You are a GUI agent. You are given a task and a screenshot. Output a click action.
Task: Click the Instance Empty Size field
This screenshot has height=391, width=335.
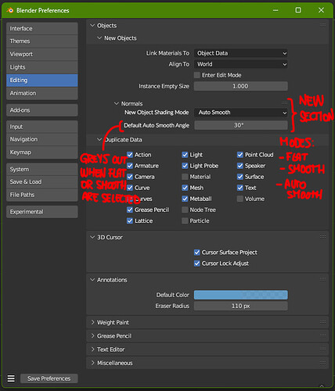tap(240, 86)
